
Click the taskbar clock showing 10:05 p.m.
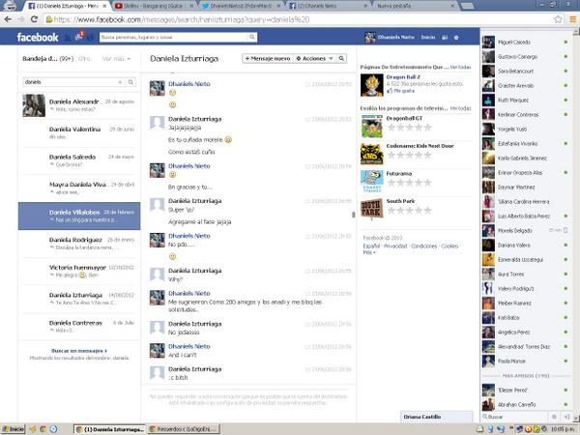(565, 429)
